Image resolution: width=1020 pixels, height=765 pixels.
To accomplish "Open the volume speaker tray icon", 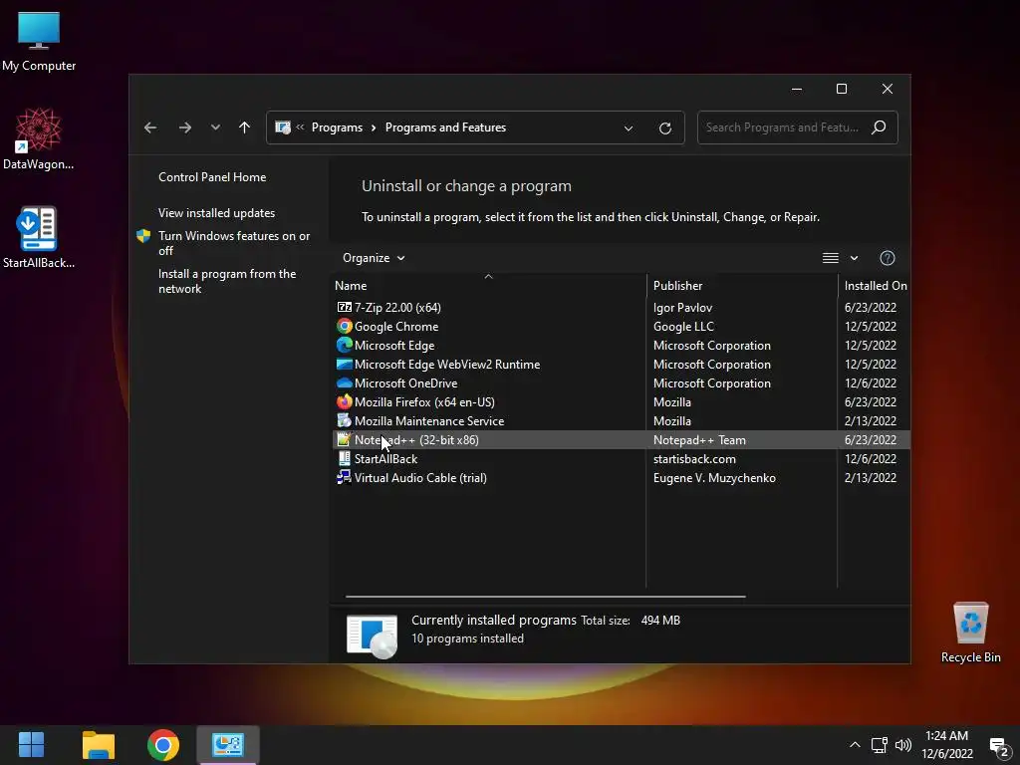I will [x=902, y=745].
